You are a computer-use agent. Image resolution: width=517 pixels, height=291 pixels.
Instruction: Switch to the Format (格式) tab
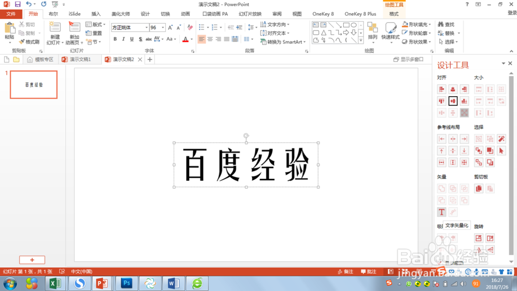pyautogui.click(x=393, y=14)
